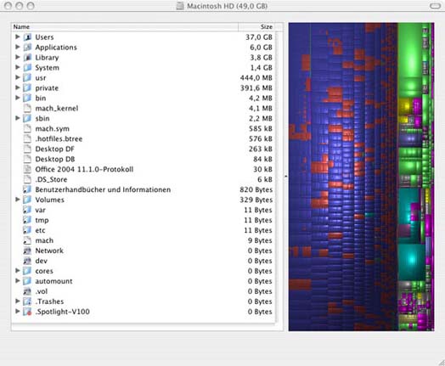Expand the Users folder disclosure triangle
The height and width of the screenshot is (366, 445).
pos(17,37)
